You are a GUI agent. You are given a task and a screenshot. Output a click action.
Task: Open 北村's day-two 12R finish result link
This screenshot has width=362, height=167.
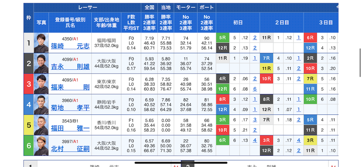[x=298, y=151]
